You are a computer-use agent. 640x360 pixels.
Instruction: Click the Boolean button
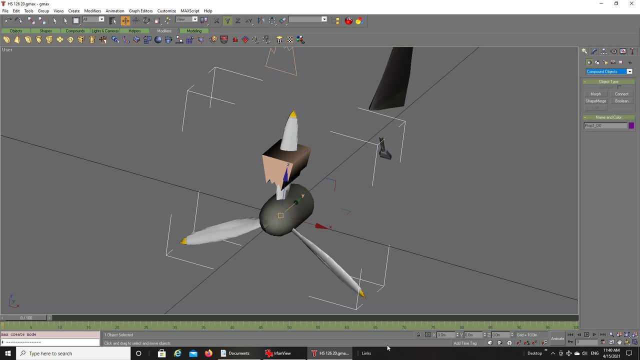[x=622, y=101]
